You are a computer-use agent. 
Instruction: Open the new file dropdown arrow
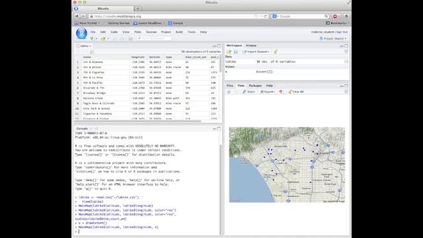[96, 38]
